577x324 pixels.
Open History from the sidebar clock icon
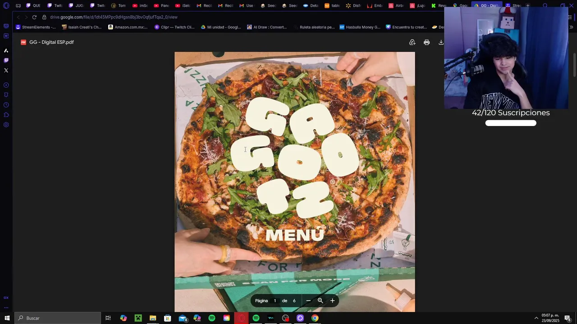click(x=6, y=105)
